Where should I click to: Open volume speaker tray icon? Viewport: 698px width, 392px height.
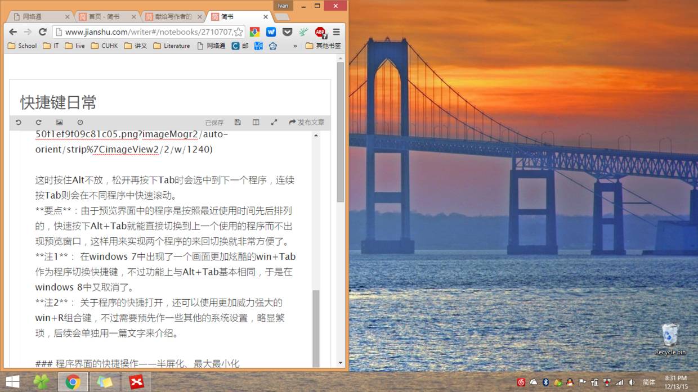coord(632,382)
